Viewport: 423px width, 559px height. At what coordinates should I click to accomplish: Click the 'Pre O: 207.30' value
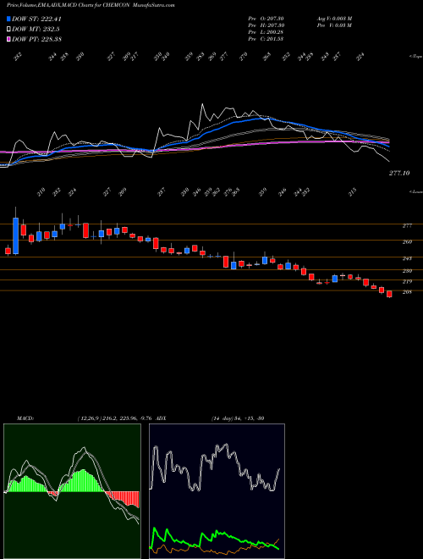(x=266, y=19)
